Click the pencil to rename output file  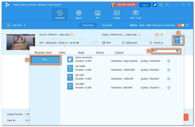tap(139, 35)
